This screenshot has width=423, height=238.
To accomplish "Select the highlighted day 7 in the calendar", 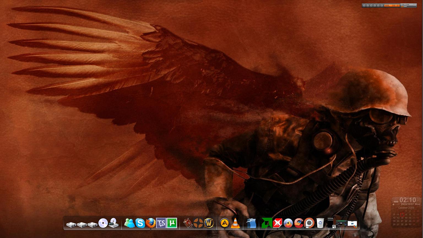I will pos(402,214).
